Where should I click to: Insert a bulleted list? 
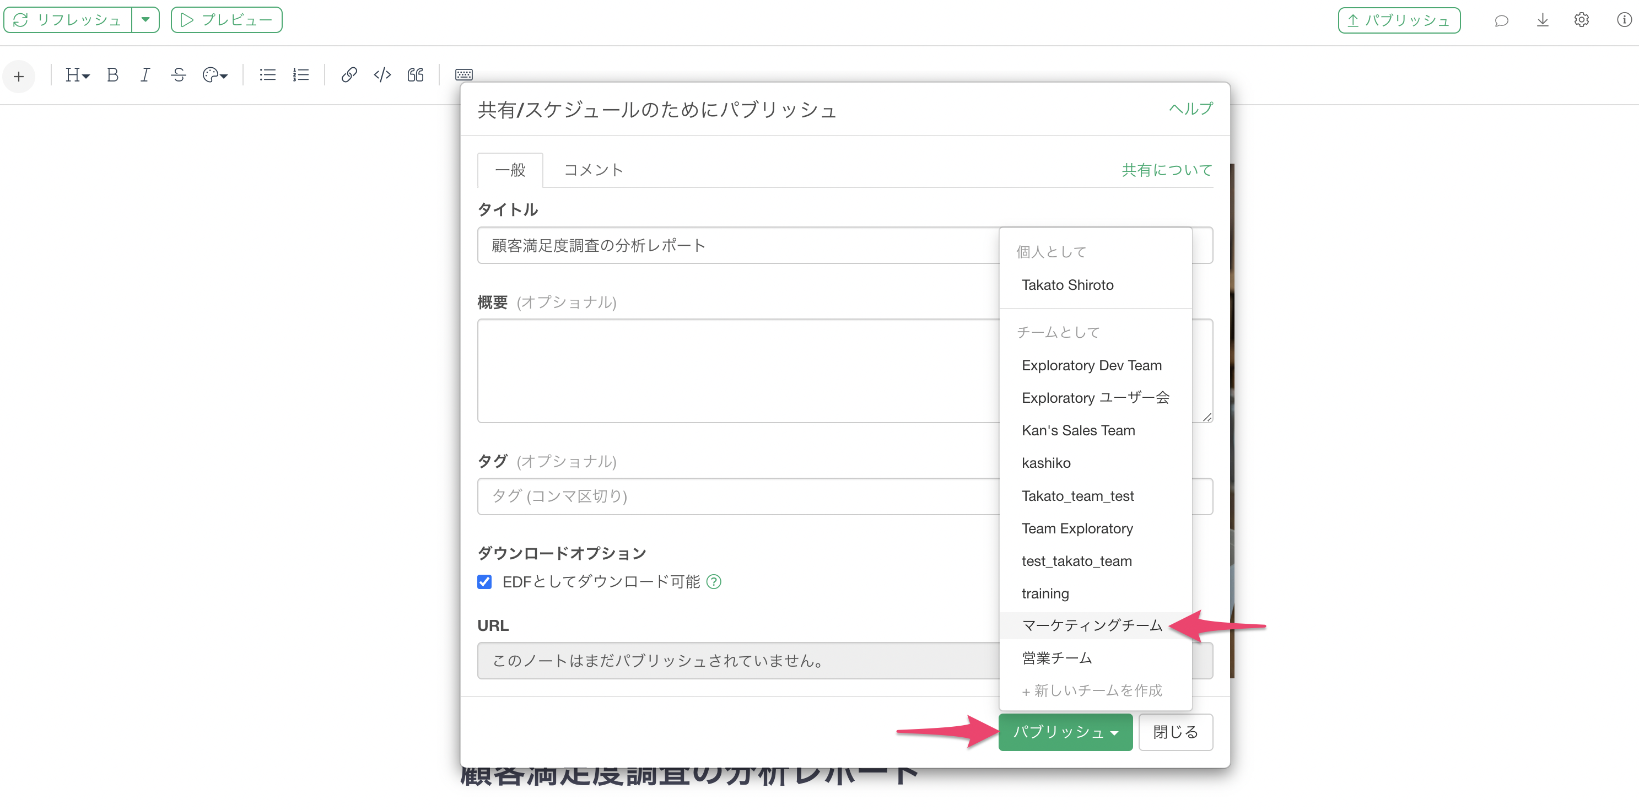[x=267, y=75]
